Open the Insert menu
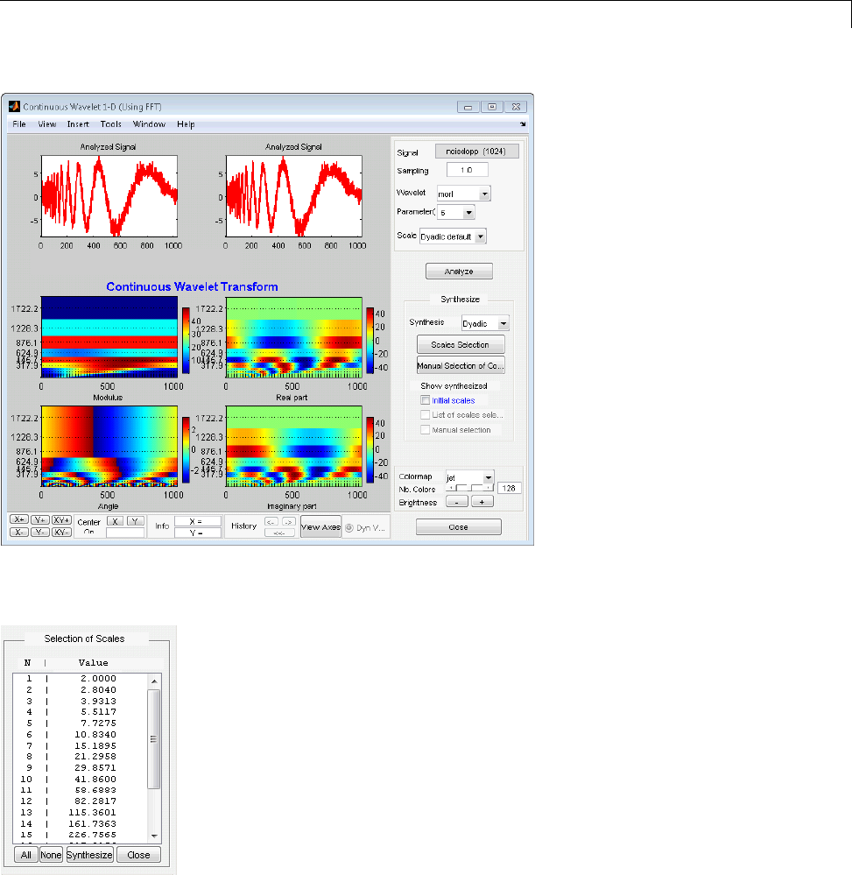 click(x=78, y=124)
